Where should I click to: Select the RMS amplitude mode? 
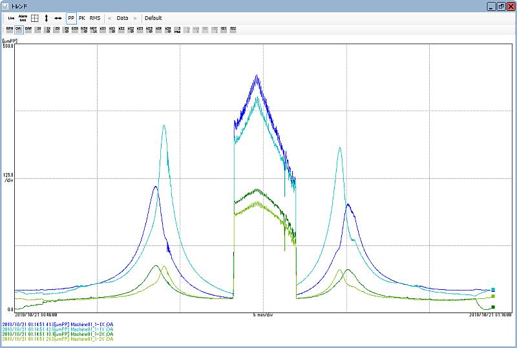(95, 18)
